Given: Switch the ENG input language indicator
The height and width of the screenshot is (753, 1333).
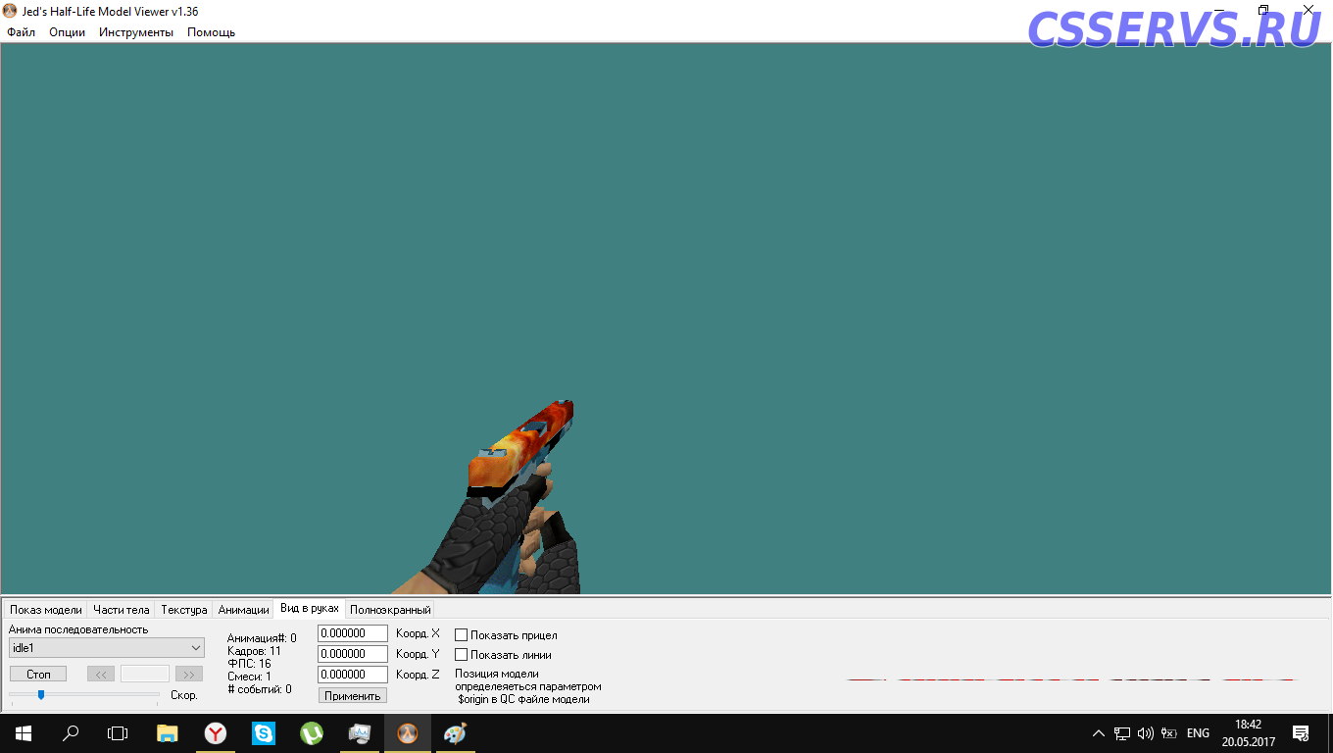Looking at the screenshot, I should point(1198,733).
